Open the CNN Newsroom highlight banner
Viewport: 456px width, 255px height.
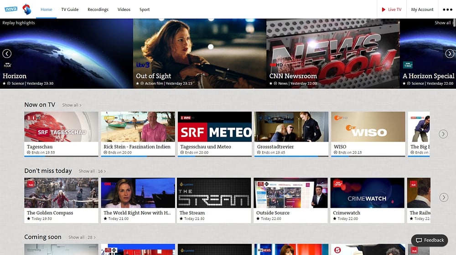[x=333, y=54]
